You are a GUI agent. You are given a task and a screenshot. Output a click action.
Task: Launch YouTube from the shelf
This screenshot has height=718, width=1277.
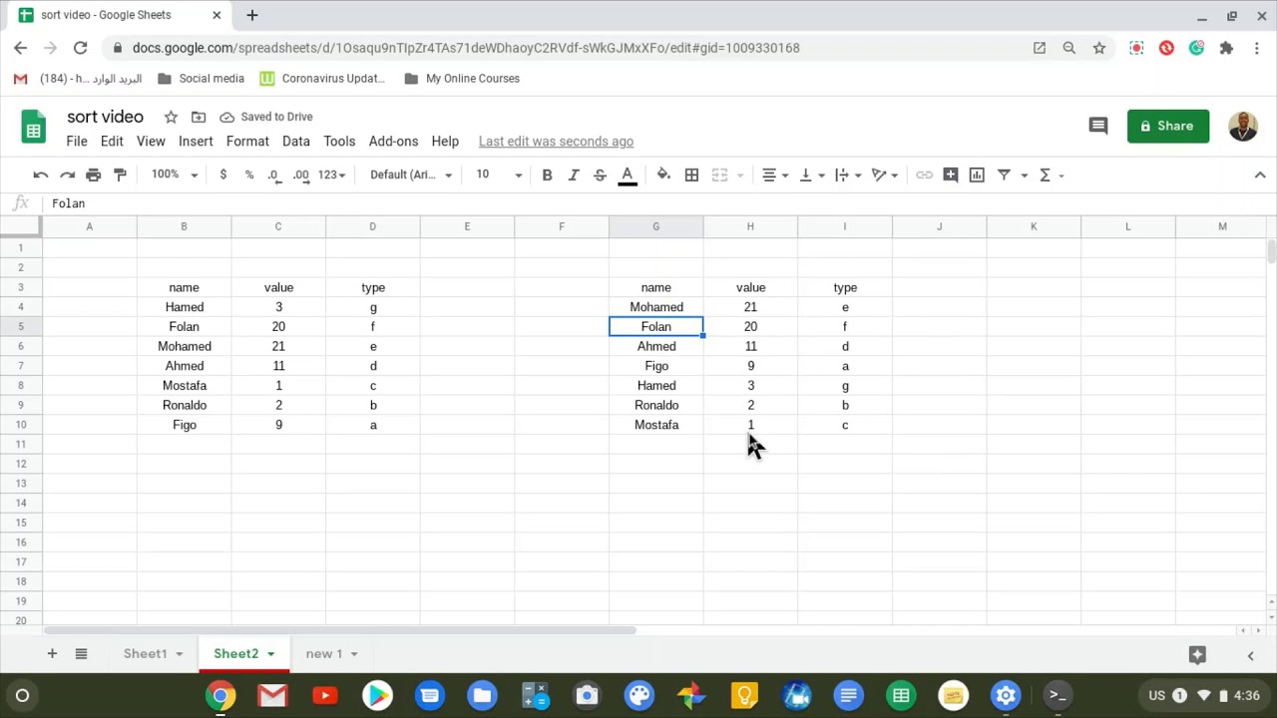click(x=324, y=695)
